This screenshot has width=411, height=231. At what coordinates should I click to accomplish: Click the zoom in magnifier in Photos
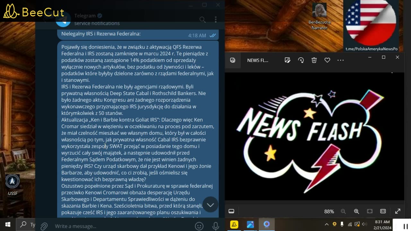356,211
